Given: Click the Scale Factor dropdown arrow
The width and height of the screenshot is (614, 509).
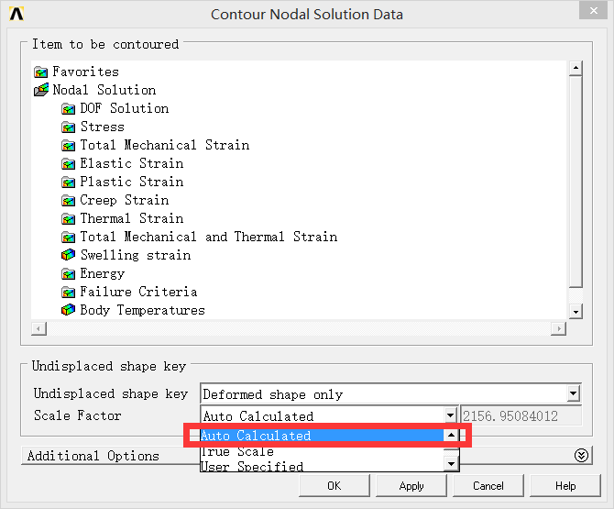Looking at the screenshot, I should [x=451, y=415].
